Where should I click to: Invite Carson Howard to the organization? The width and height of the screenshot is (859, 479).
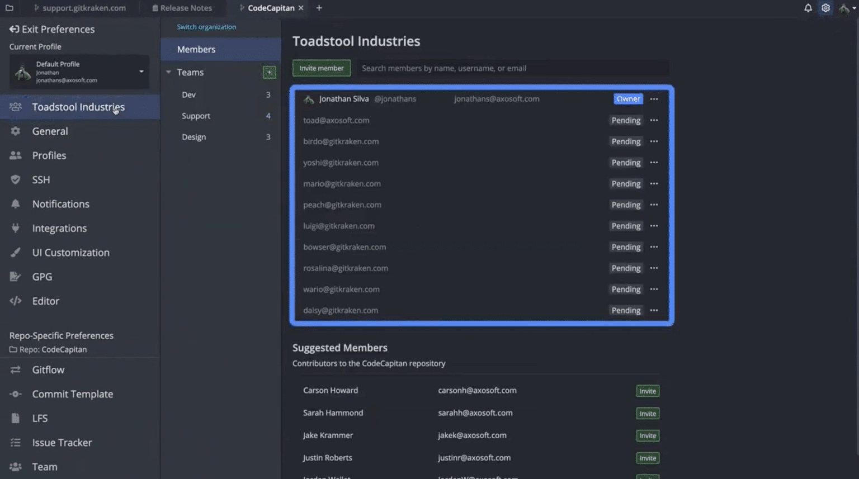point(647,391)
